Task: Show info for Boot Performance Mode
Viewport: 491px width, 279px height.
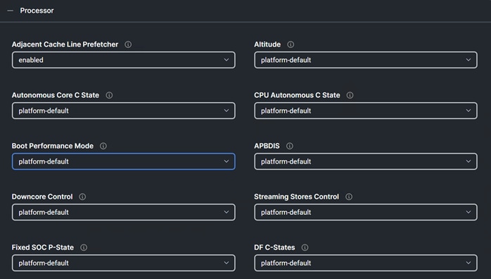Action: [x=103, y=146]
